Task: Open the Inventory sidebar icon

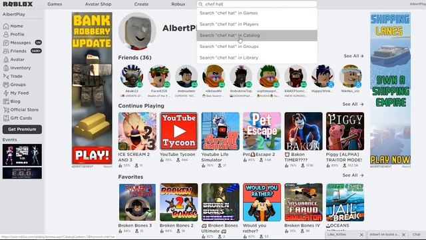Action: click(x=6, y=68)
